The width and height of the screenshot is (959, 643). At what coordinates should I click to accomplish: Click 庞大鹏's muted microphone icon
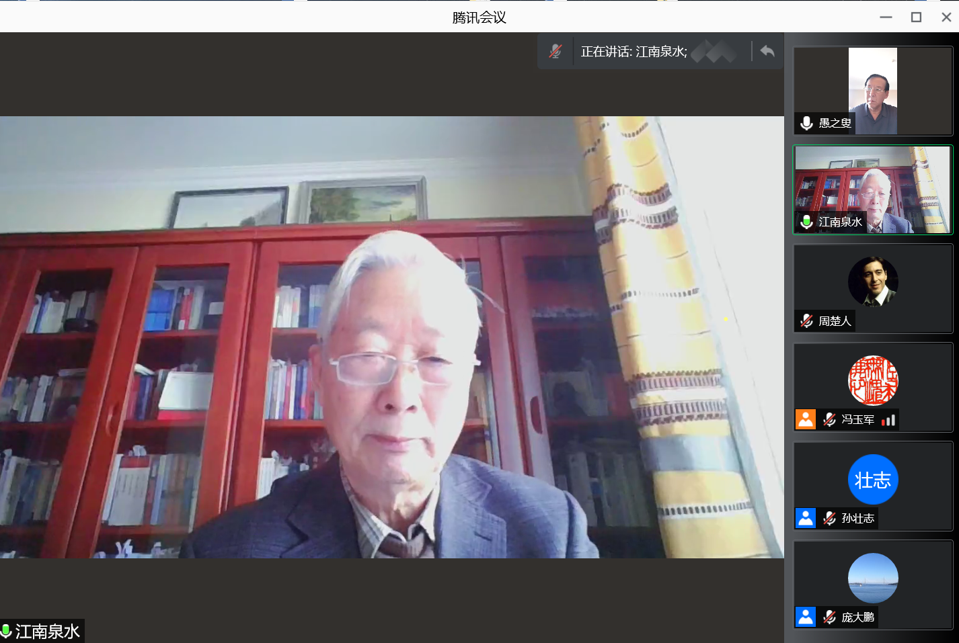pyautogui.click(x=830, y=617)
